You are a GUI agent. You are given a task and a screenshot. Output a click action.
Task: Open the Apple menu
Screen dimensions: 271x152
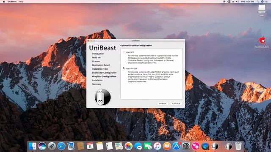tap(4, 2)
